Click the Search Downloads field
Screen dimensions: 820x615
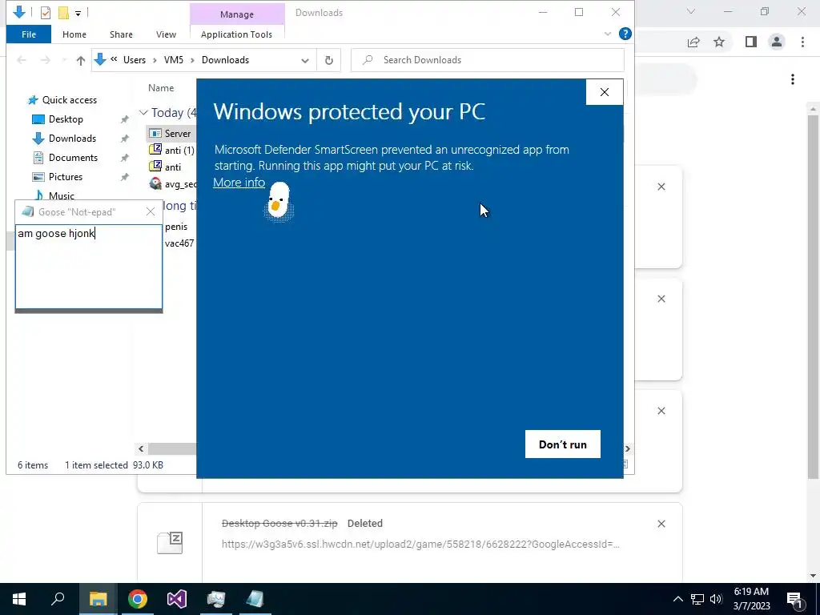pos(488,60)
